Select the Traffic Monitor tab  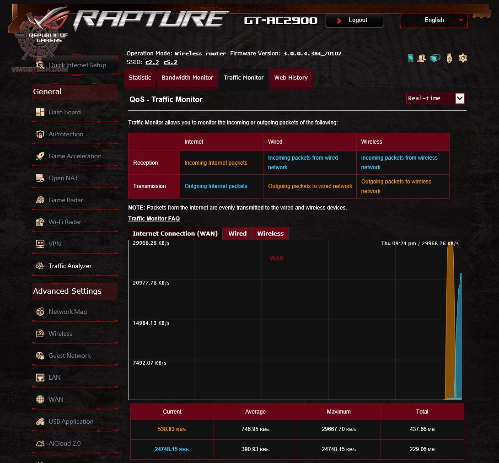point(243,78)
